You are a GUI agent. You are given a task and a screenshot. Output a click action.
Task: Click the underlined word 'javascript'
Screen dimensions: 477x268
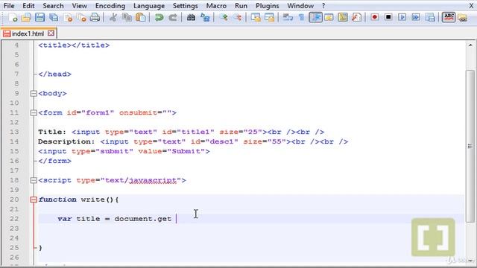click(153, 180)
